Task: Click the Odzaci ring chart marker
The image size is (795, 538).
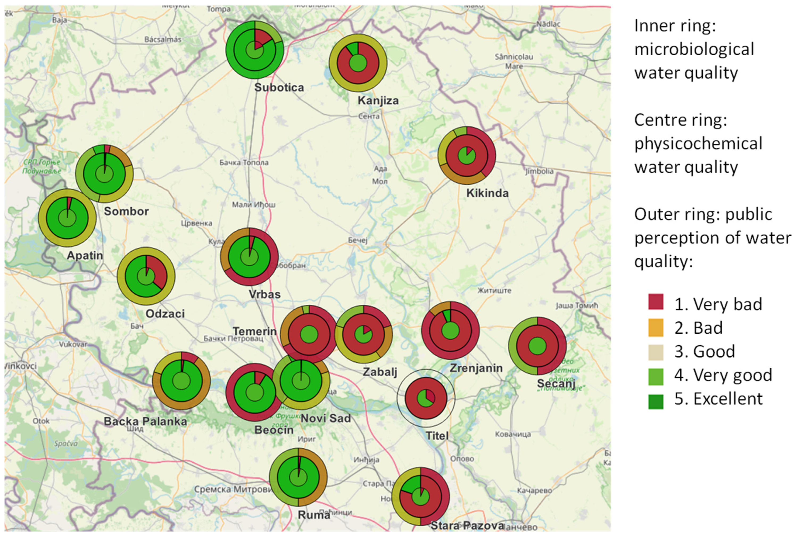Action: click(x=146, y=276)
